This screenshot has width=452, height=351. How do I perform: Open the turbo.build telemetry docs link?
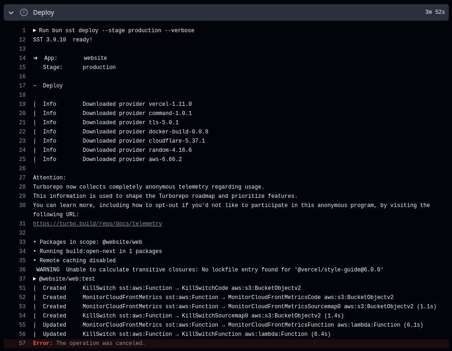point(97,224)
